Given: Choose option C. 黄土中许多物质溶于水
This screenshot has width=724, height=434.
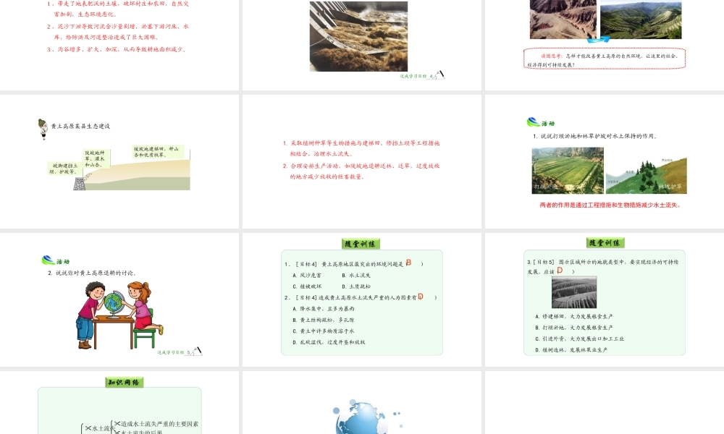Looking at the screenshot, I should [x=324, y=331].
